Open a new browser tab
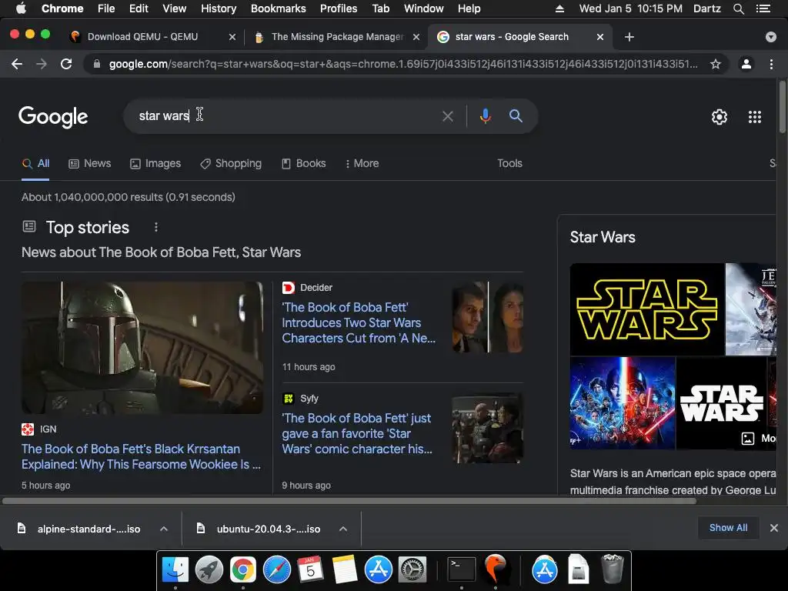Screen dimensions: 788x591 click(629, 37)
